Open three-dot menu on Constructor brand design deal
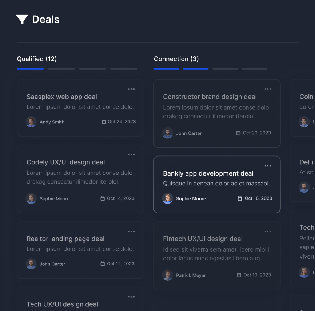 [x=268, y=89]
